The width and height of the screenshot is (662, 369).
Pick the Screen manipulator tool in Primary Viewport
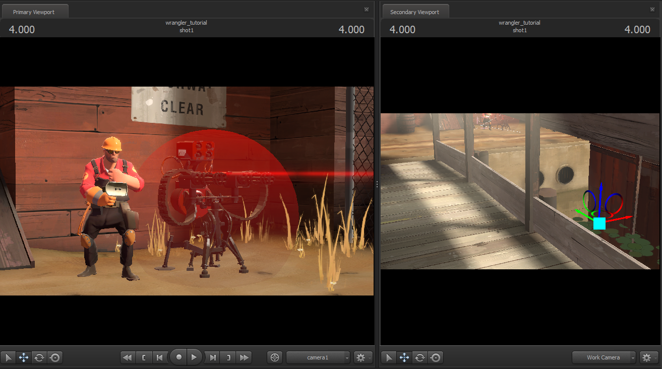pos(54,357)
